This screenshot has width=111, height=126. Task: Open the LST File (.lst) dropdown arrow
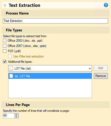90,68
